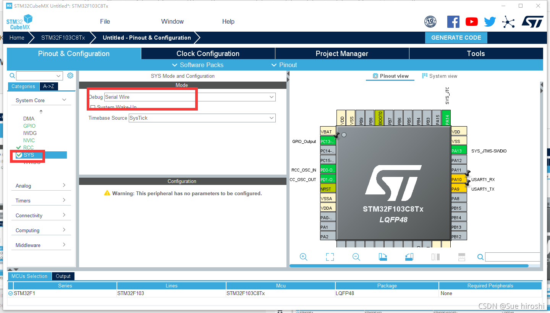The width and height of the screenshot is (550, 313).
Task: Click the 10-year anniversary badge icon
Action: click(430, 22)
